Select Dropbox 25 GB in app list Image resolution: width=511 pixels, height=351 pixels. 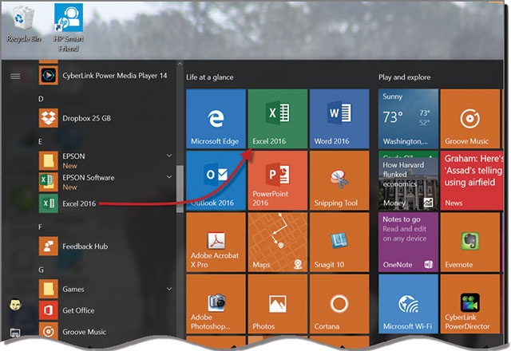point(88,119)
